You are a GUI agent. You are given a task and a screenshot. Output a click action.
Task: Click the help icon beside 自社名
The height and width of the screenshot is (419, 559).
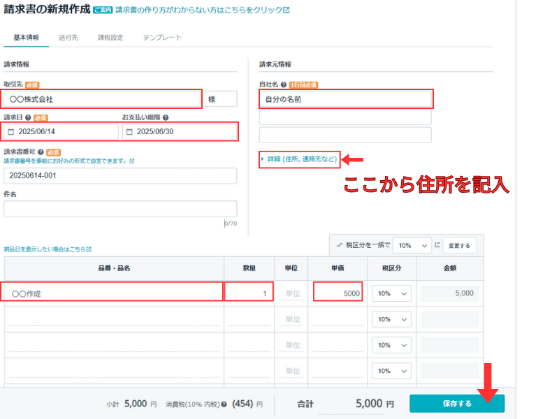point(284,84)
